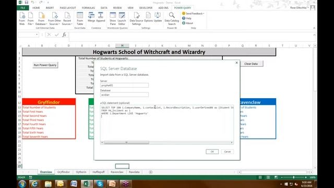Click the zoom out minus button
This screenshot has height=188, width=334.
(x=282, y=178)
